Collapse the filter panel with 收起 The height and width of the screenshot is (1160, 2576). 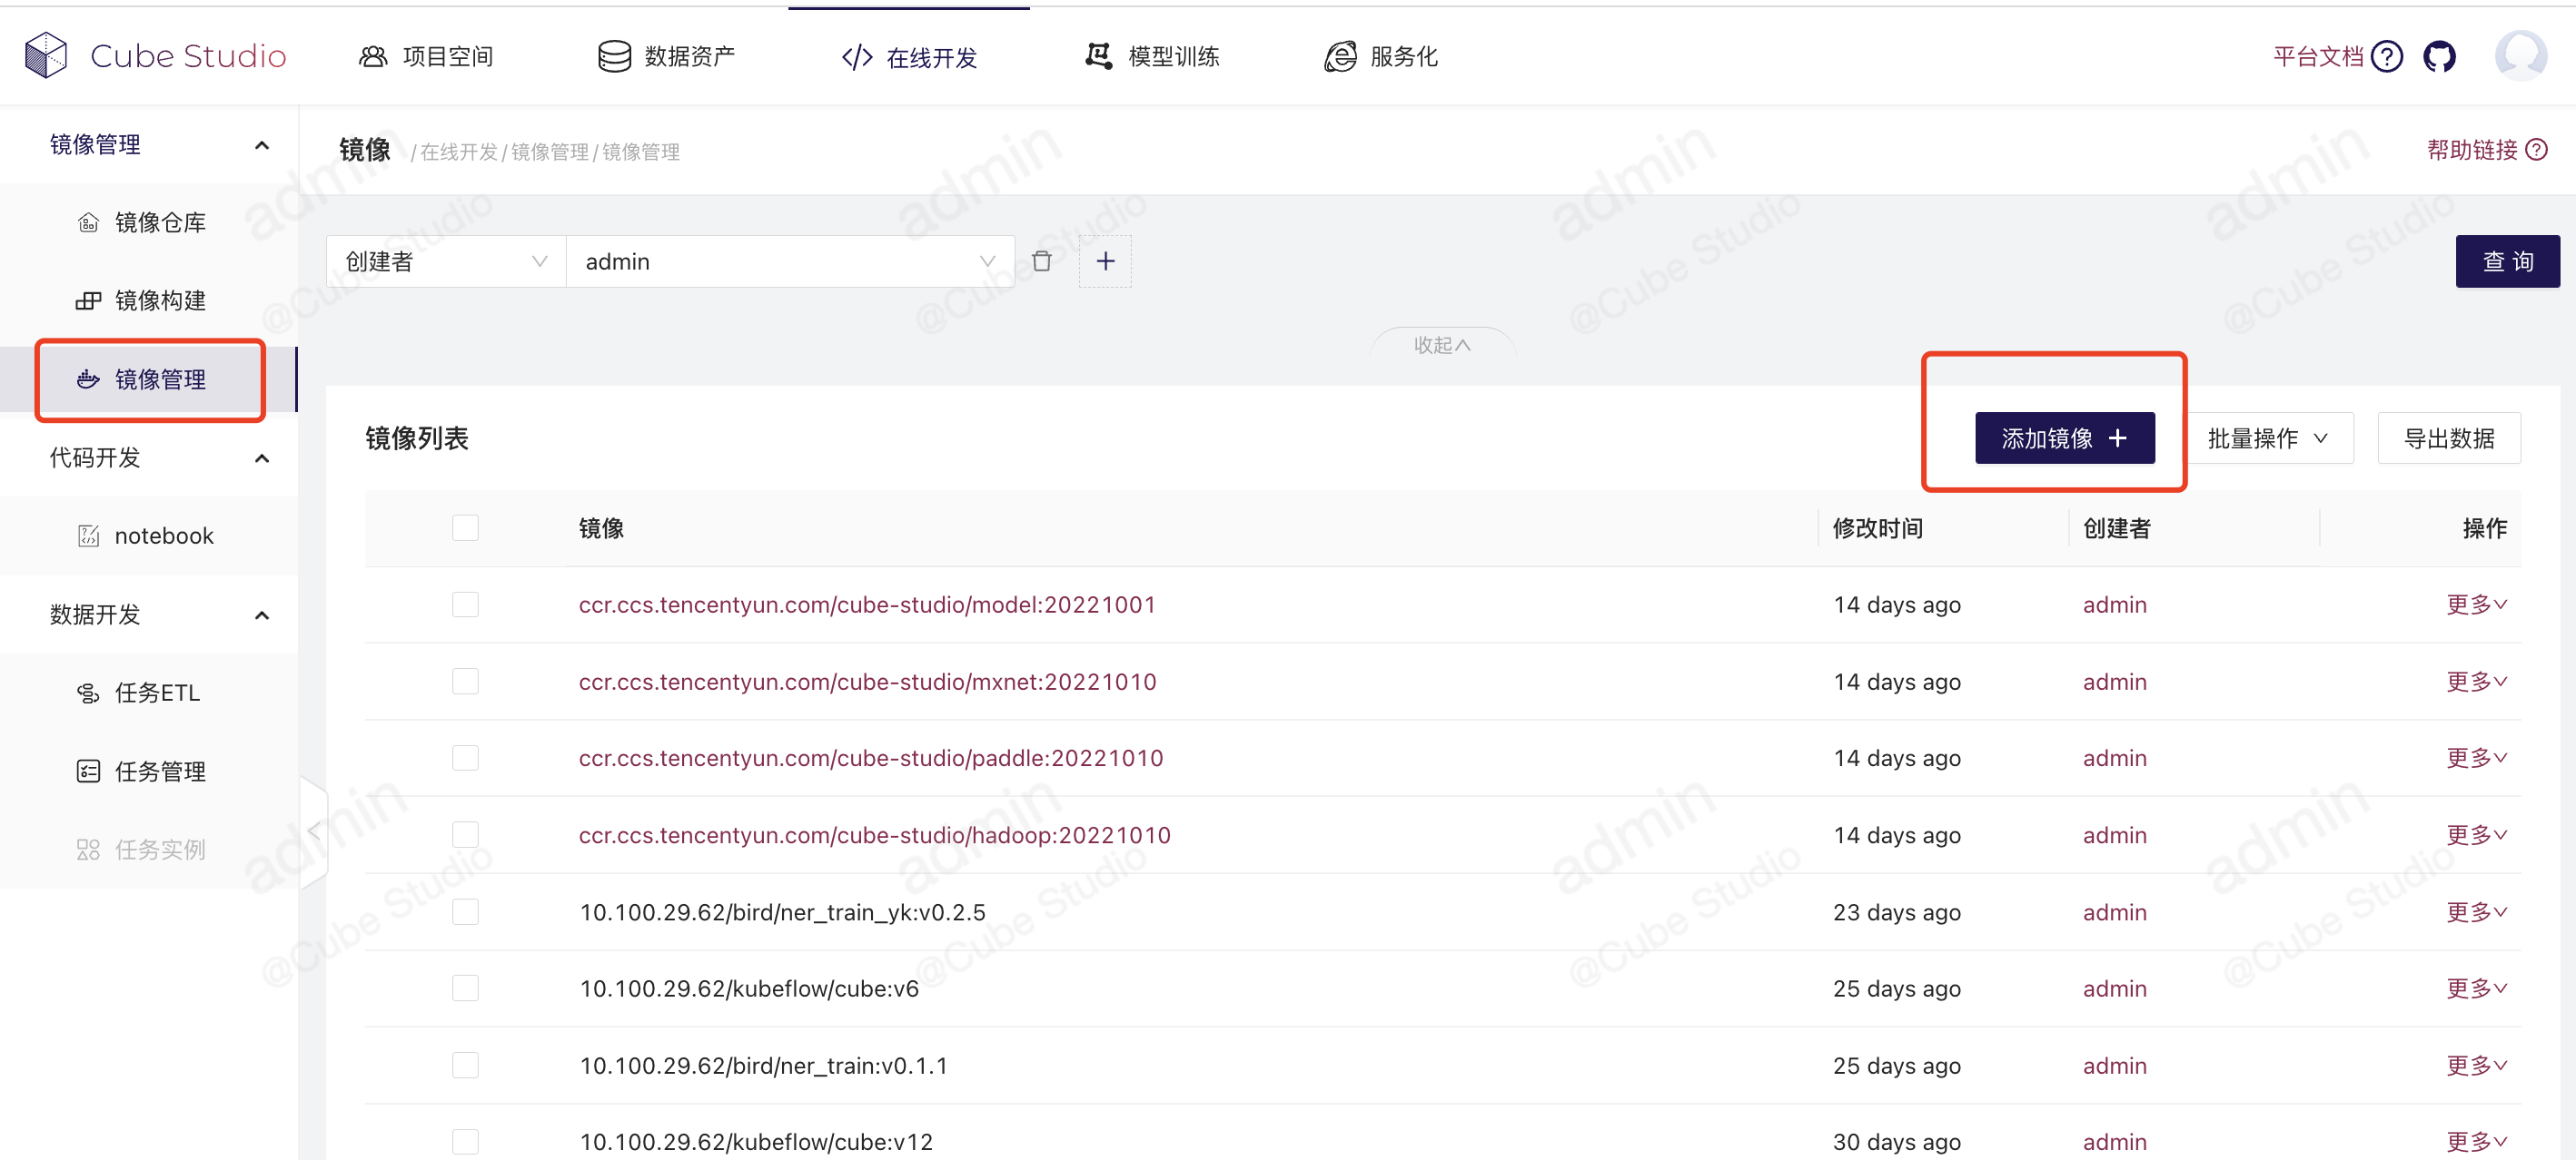(x=1441, y=345)
